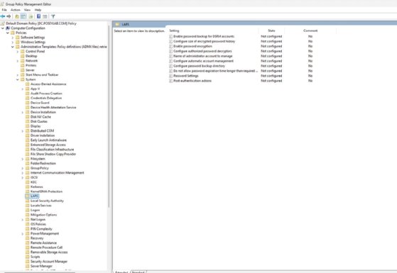The width and height of the screenshot is (397, 273).
Task: Go back using the toolbar Back arrow
Action: point(3,16)
